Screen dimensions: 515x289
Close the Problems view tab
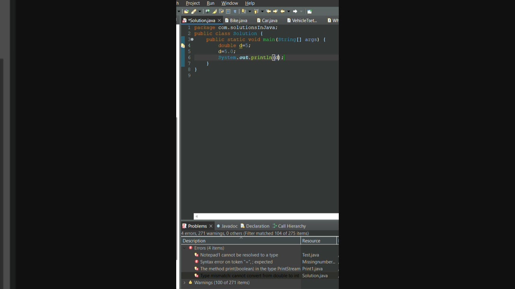(x=211, y=226)
